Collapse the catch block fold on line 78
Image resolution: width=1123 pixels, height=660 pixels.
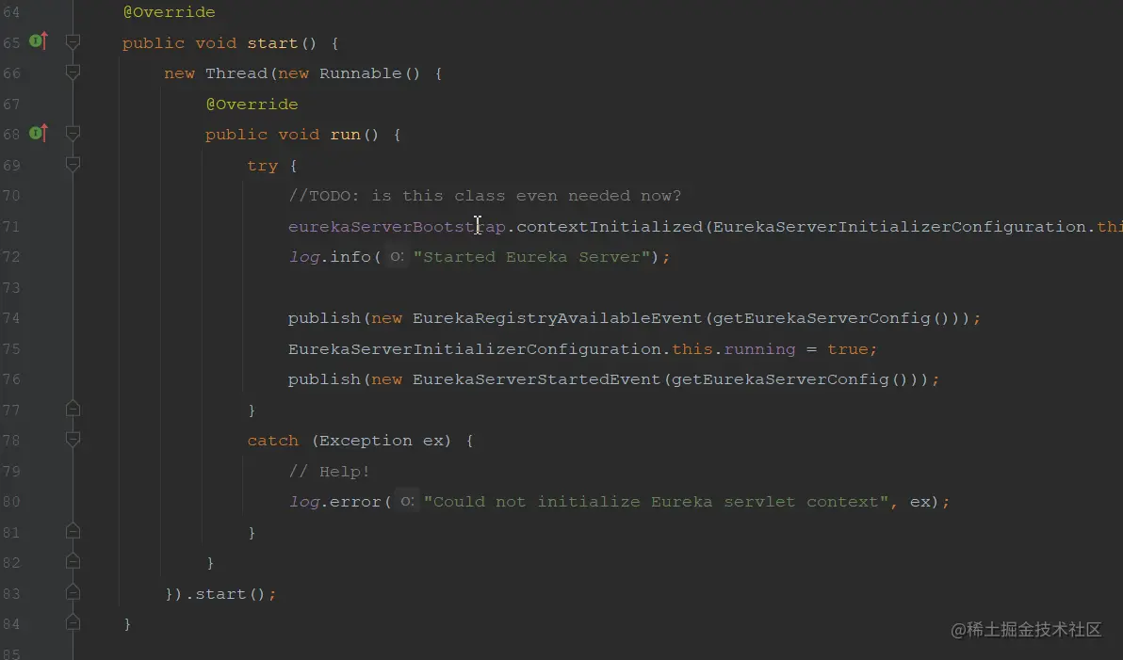[x=73, y=440]
